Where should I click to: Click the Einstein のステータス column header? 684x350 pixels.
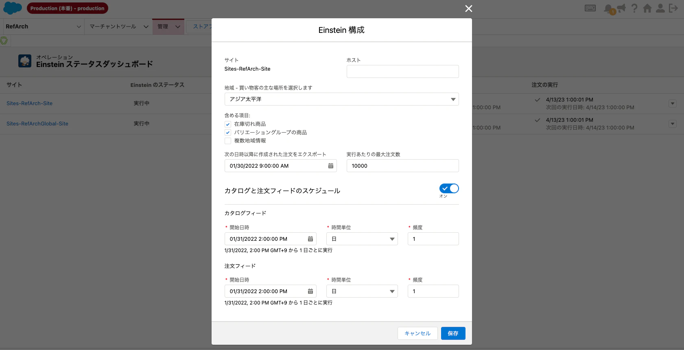tap(157, 85)
